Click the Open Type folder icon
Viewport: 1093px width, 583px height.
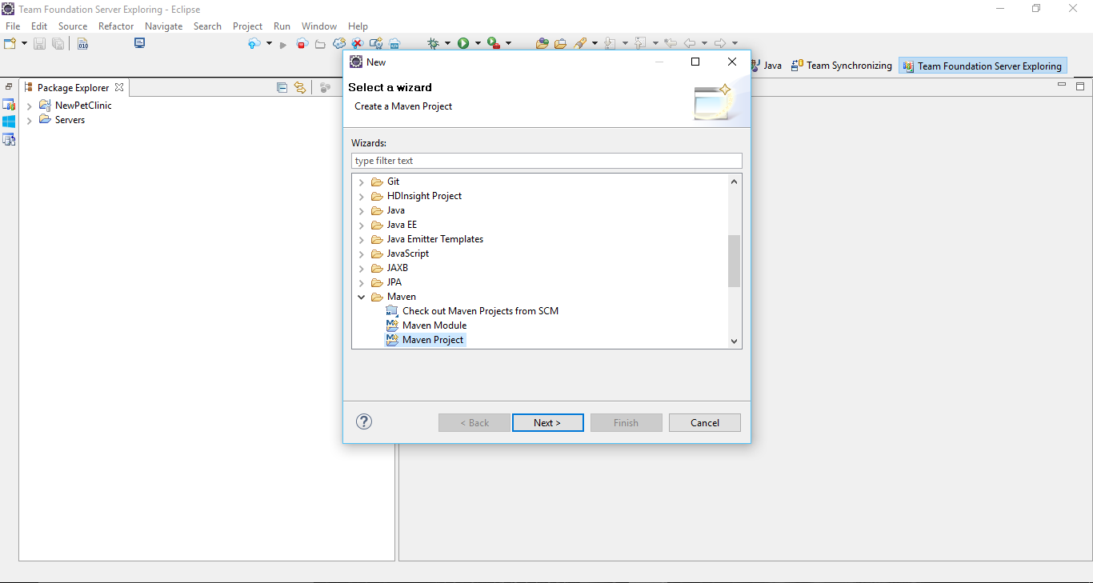[542, 43]
